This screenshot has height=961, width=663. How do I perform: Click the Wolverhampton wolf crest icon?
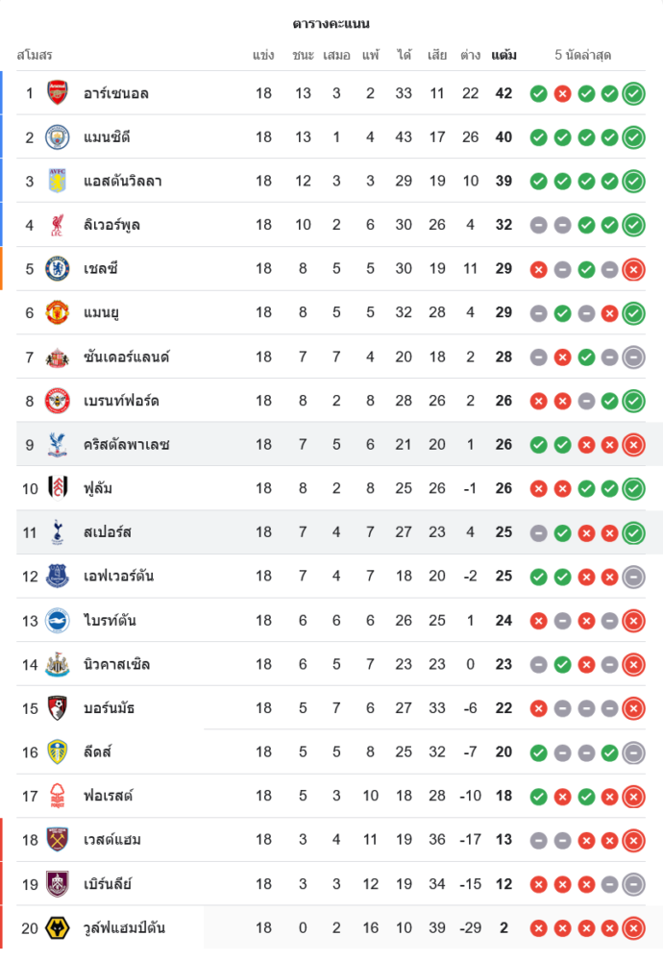click(x=58, y=927)
